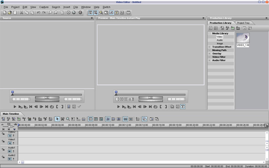This screenshot has height=168, width=269.
Task: Set mark-out bracket in Preview window
Action: point(166,107)
